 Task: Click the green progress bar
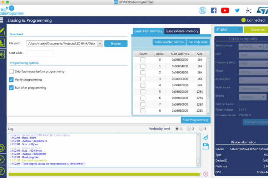click(104, 174)
